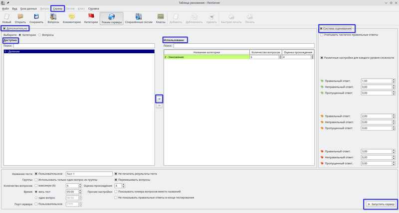Image resolution: width=399 pixels, height=213 pixels.
Task: Open Сохранённые сессии from toolbar
Action: [138, 18]
